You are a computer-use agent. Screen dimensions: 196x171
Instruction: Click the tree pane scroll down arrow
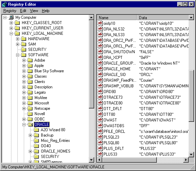point(91,160)
